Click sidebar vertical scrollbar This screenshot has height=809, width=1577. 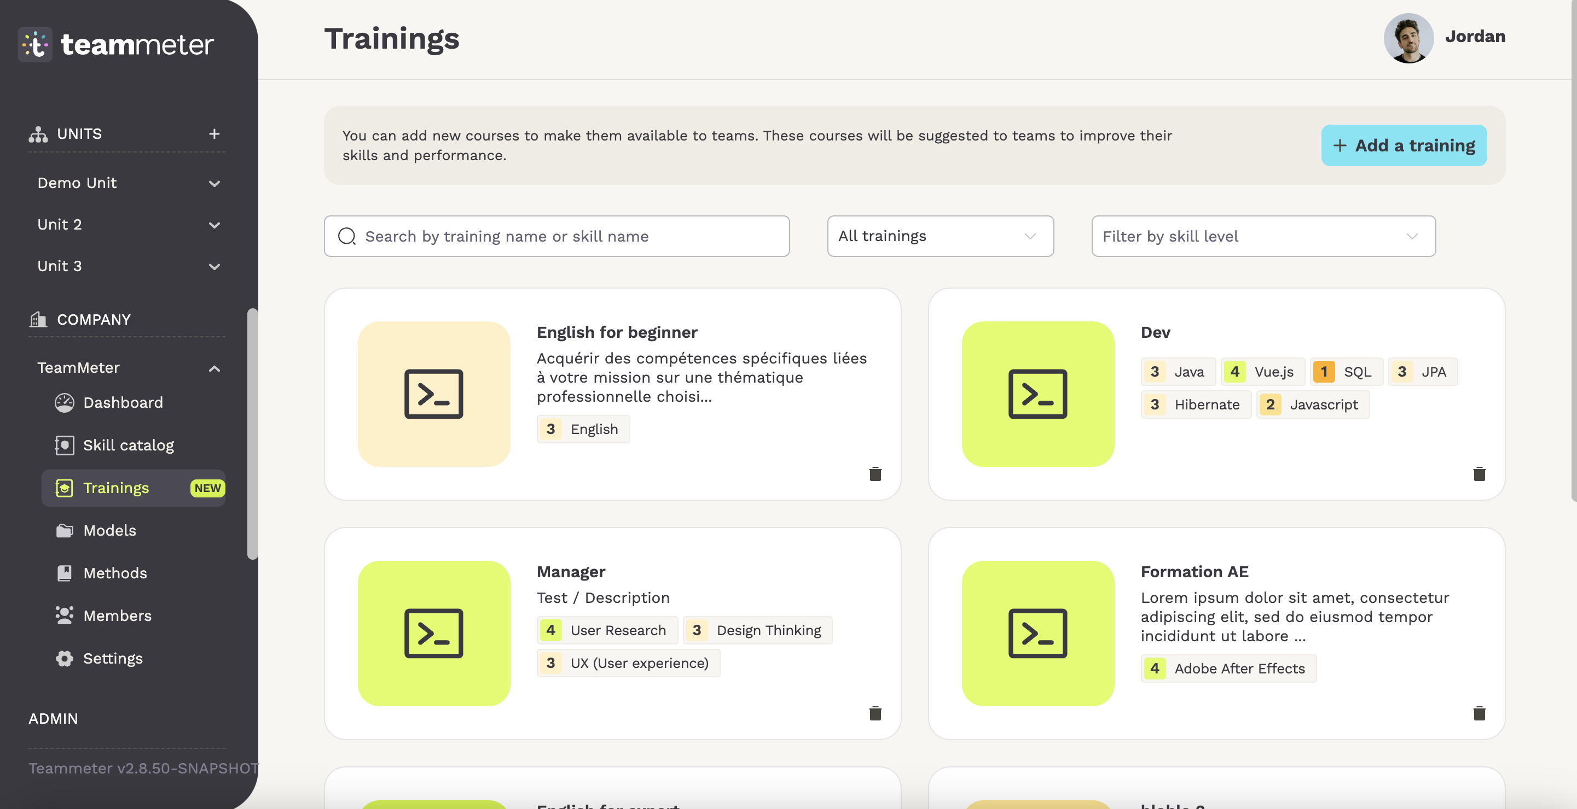click(252, 433)
